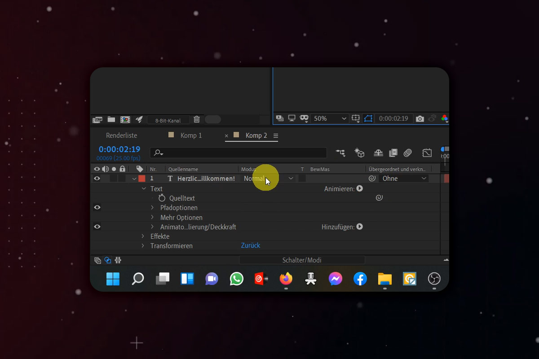Delete selected project item with trash icon
This screenshot has height=359, width=539.
coord(197,119)
